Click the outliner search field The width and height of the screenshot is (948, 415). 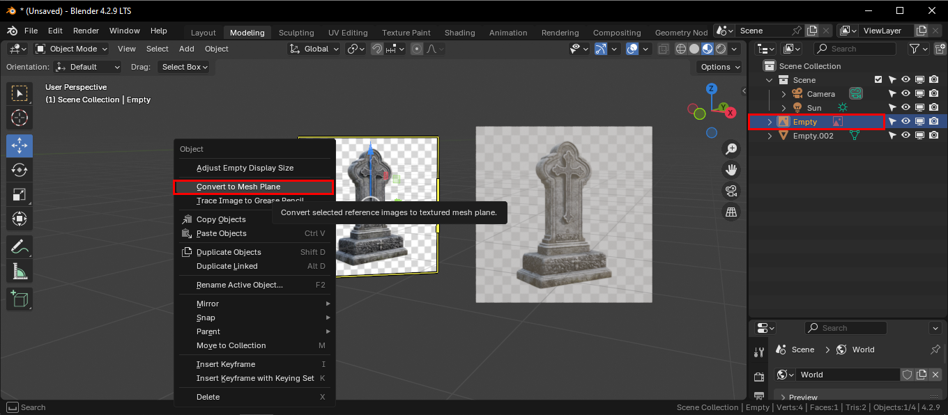(855, 49)
